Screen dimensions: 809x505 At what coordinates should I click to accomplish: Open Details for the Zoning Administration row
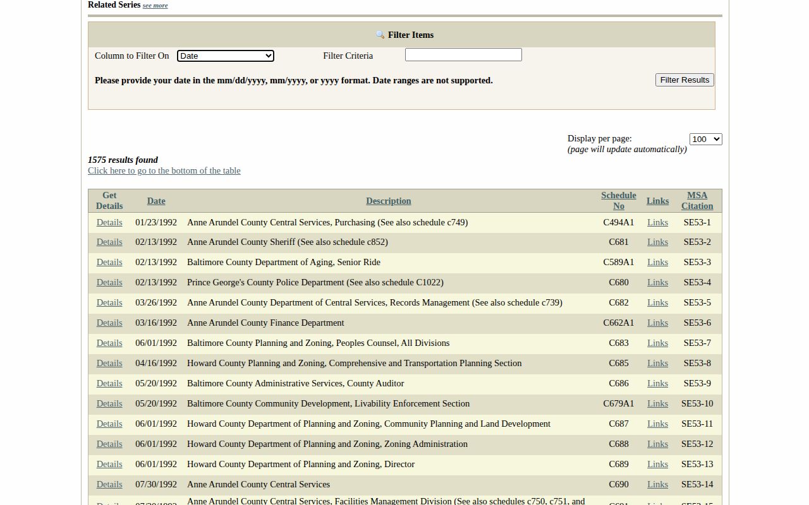point(109,444)
